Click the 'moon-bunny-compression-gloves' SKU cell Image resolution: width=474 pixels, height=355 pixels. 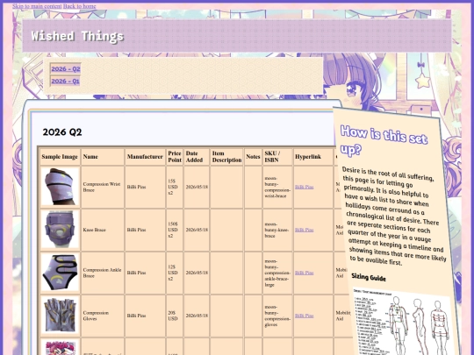[277, 316]
